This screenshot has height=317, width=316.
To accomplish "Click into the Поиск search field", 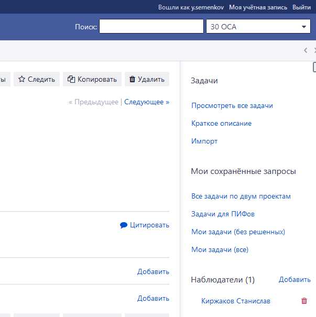I will [x=151, y=26].
